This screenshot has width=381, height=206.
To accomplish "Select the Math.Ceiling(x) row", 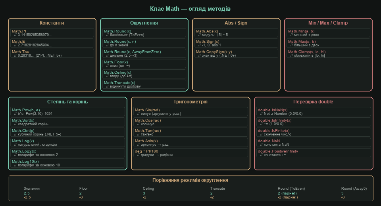I will 144,74.
